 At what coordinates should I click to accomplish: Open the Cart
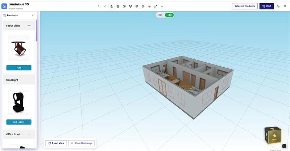pyautogui.click(x=266, y=6)
